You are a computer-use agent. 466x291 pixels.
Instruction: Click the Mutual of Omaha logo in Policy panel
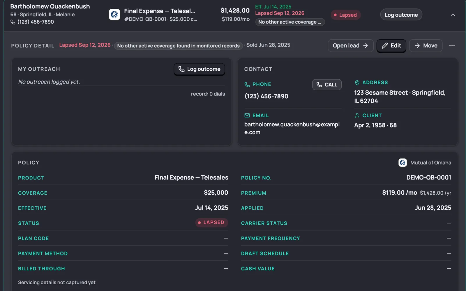[403, 163]
